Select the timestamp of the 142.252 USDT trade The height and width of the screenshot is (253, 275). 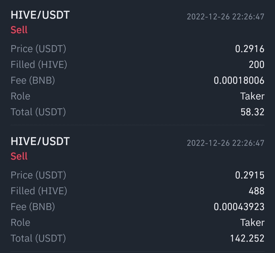(x=225, y=143)
